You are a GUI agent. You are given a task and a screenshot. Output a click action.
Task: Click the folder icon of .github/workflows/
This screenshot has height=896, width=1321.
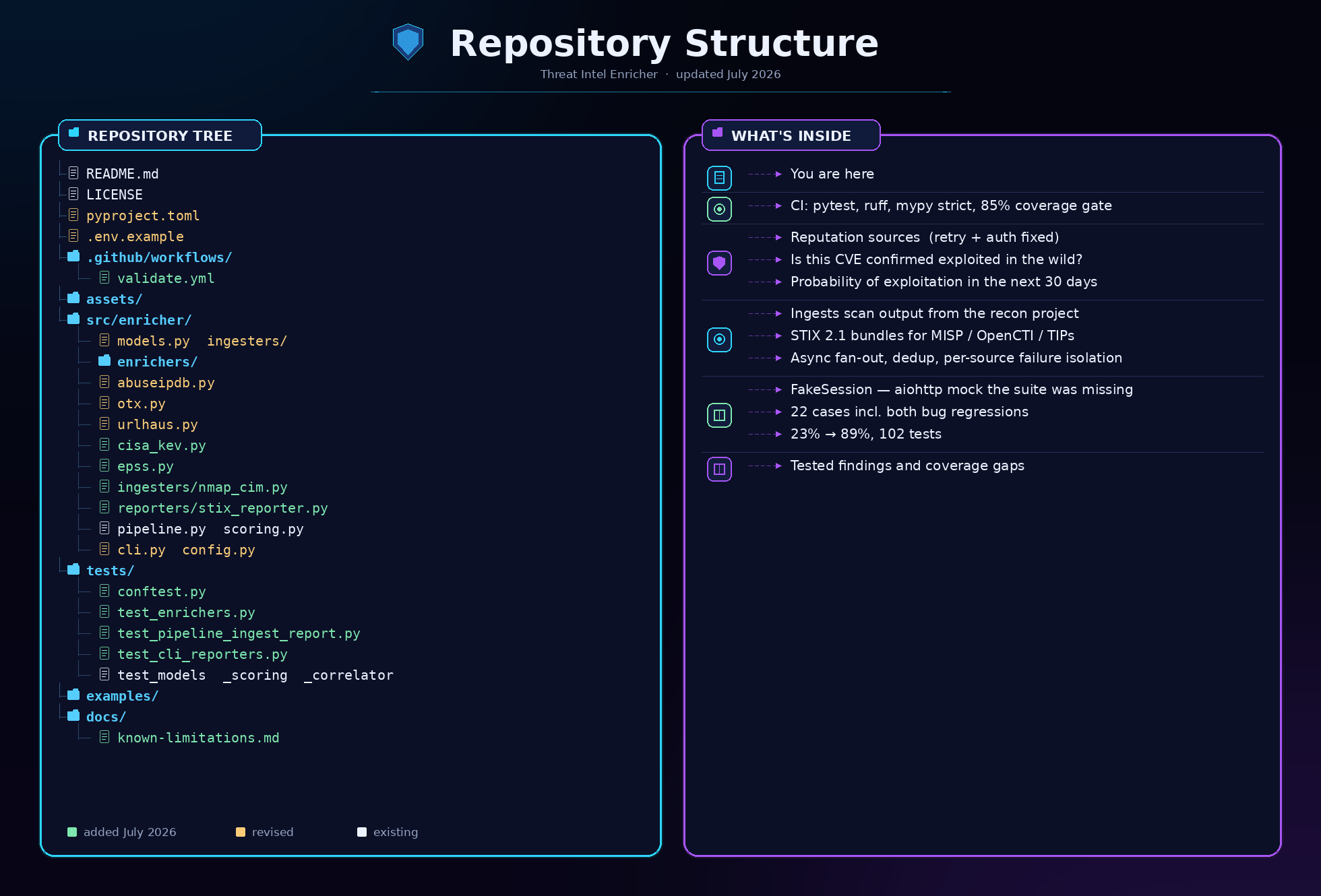tap(73, 256)
